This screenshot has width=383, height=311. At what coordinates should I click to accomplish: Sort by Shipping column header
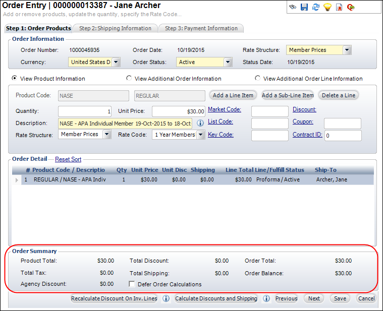[x=203, y=170]
